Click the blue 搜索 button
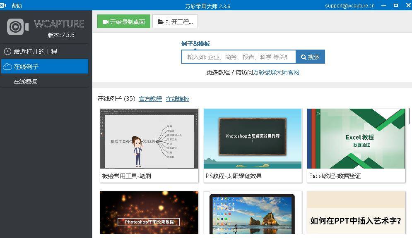Viewport: 412px width, 238px height. 310,57
